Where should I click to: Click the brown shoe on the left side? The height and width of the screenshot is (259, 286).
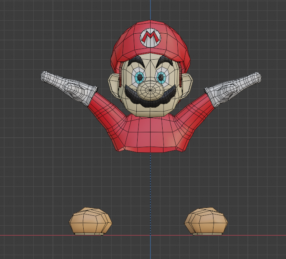pos(91,221)
